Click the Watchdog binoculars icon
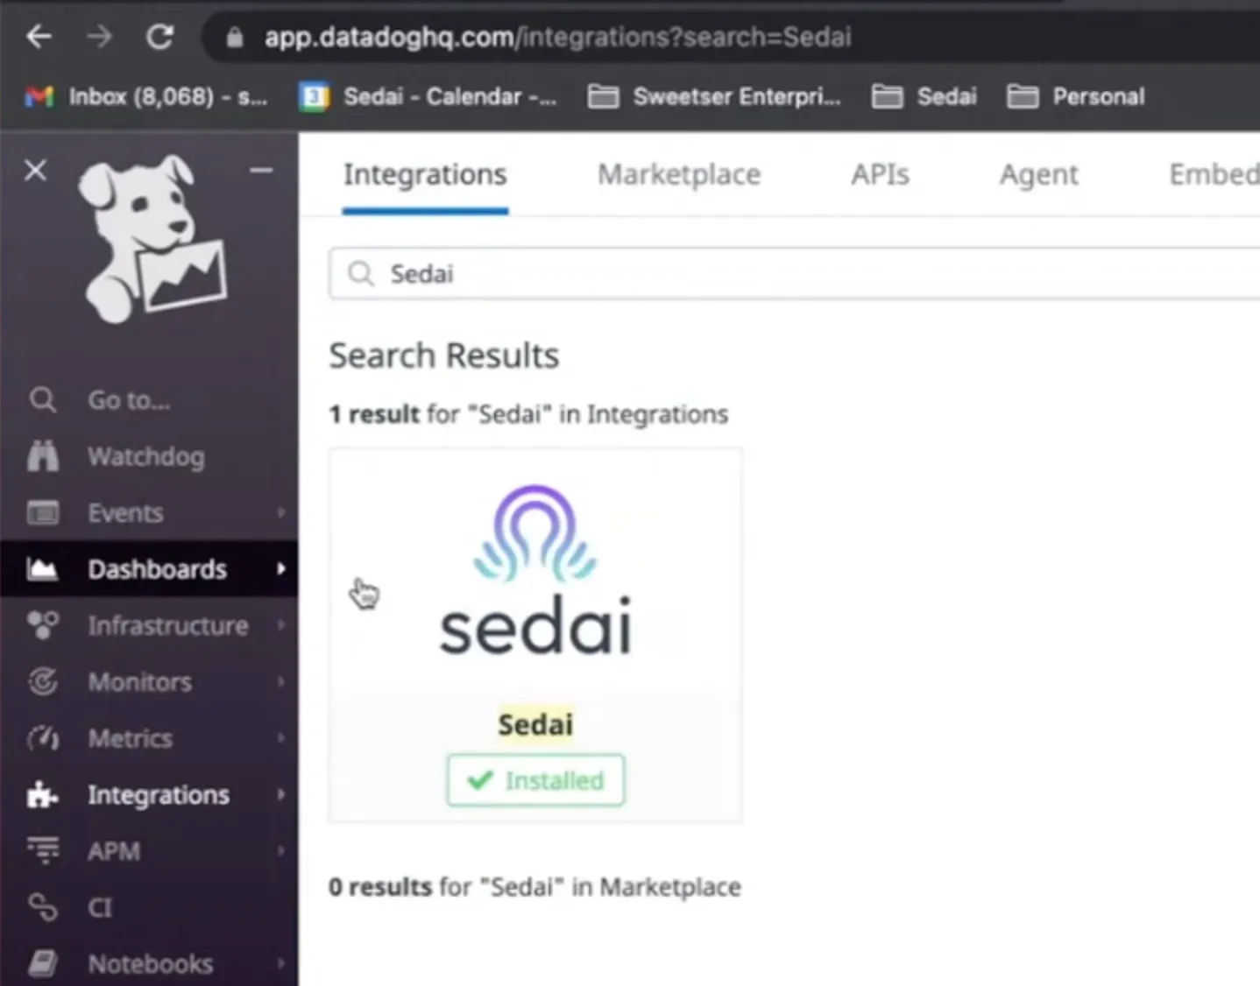 (42, 456)
